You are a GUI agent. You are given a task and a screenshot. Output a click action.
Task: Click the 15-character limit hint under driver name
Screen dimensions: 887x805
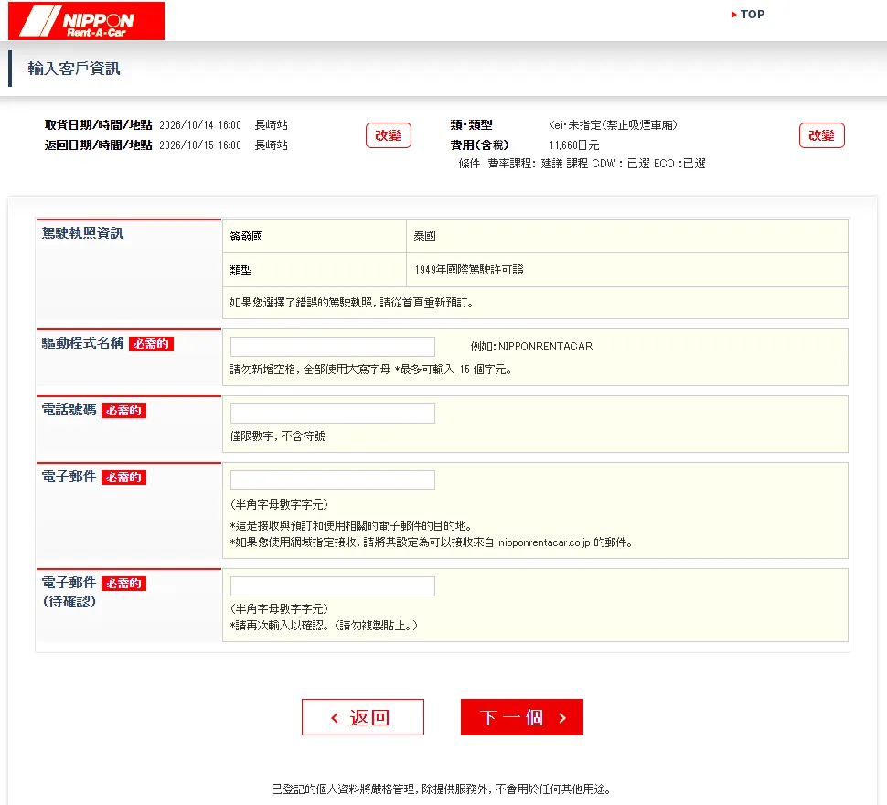371,370
